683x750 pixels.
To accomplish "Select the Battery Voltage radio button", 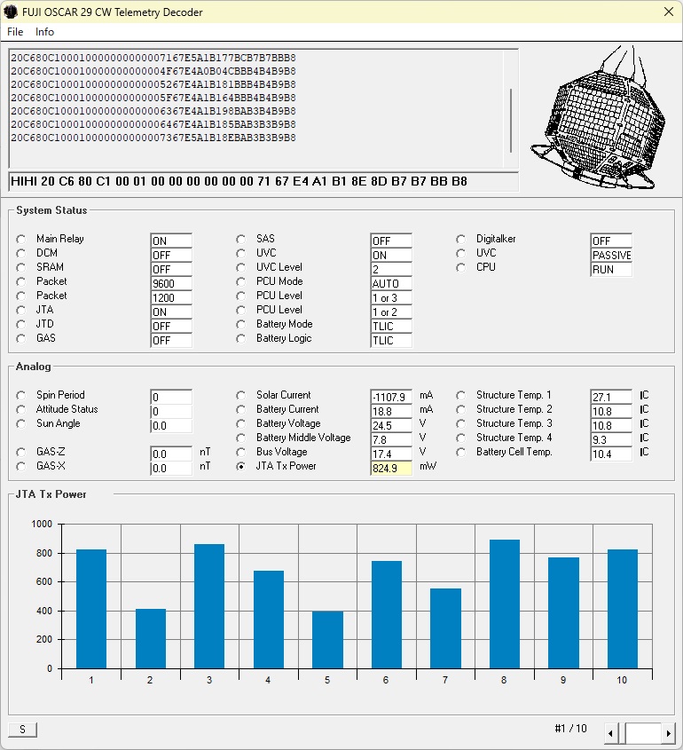I will [x=241, y=423].
